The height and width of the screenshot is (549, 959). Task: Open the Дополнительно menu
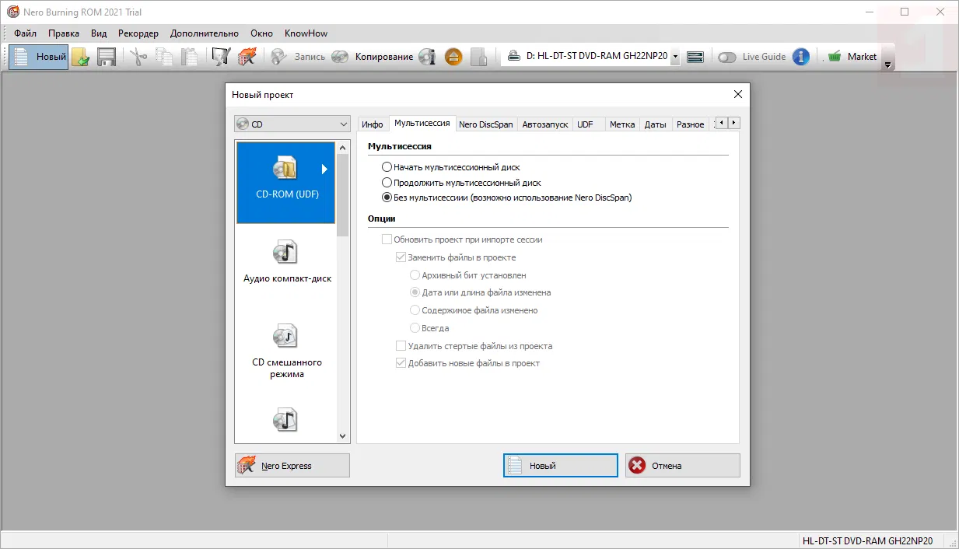[x=205, y=33]
